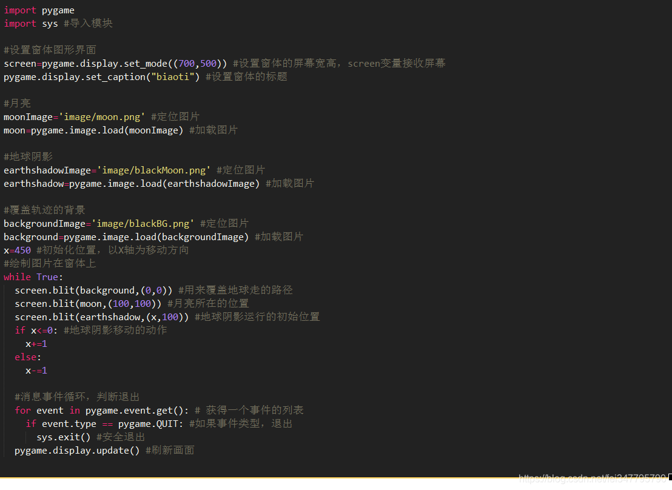Click the '#覆盖轨迹的背景' comment line
The width and height of the screenshot is (672, 490).
[x=44, y=210]
